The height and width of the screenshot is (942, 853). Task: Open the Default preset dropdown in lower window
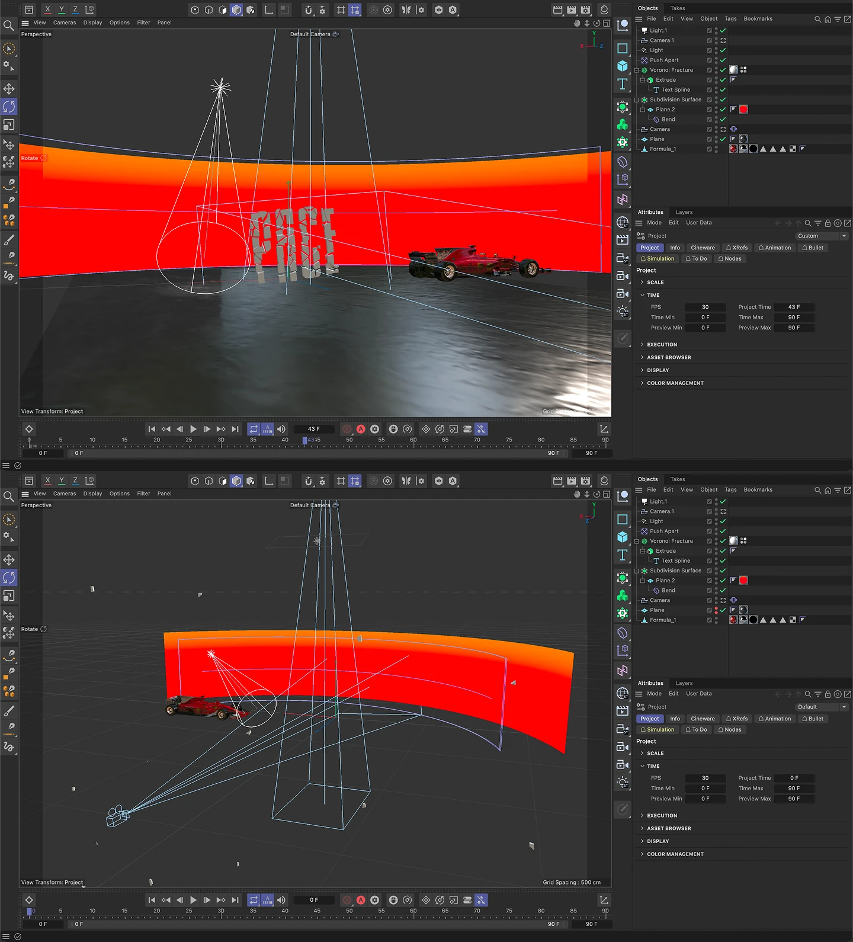822,707
